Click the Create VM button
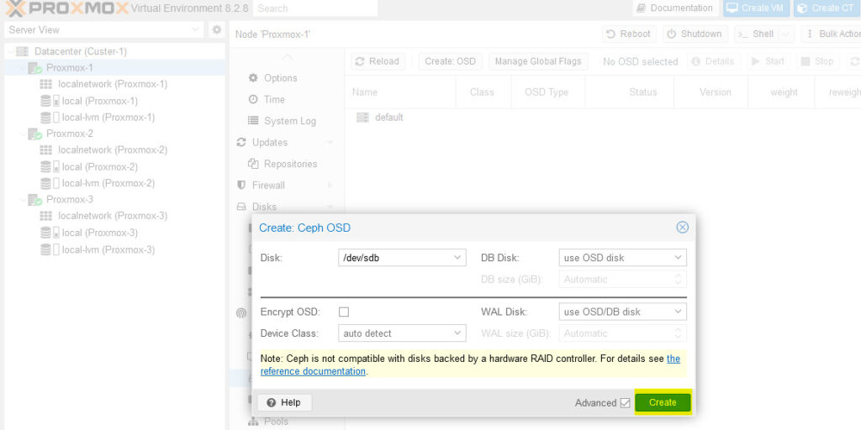Screen dimensions: 861x430 (x=757, y=8)
